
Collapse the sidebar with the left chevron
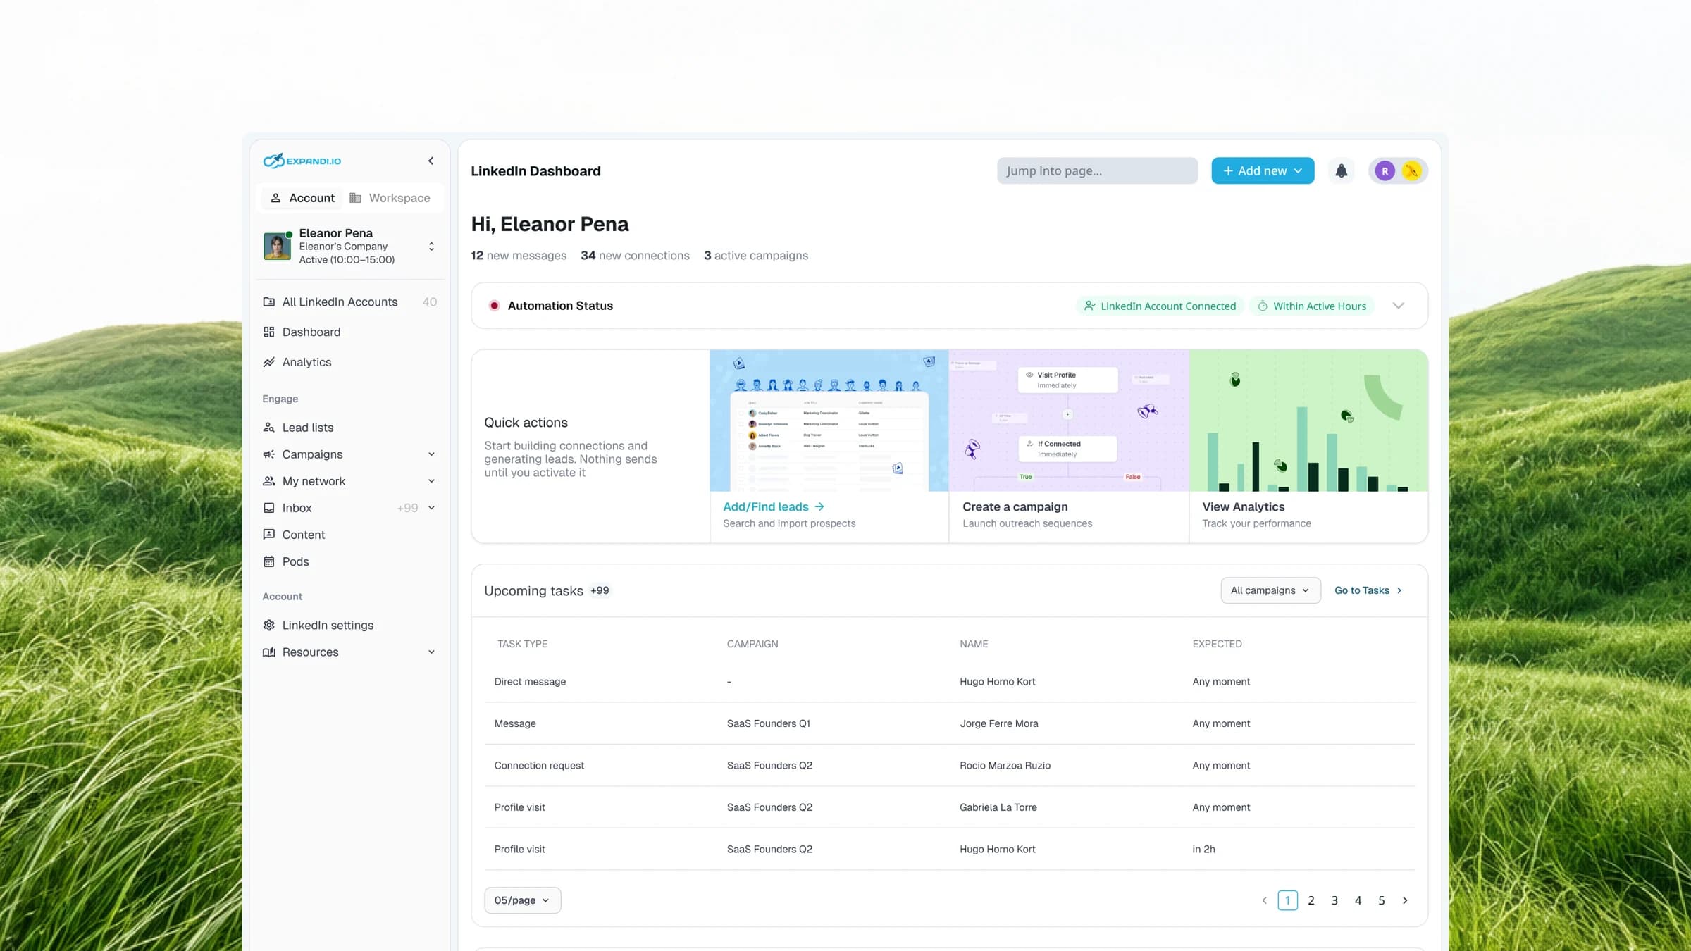coord(431,161)
